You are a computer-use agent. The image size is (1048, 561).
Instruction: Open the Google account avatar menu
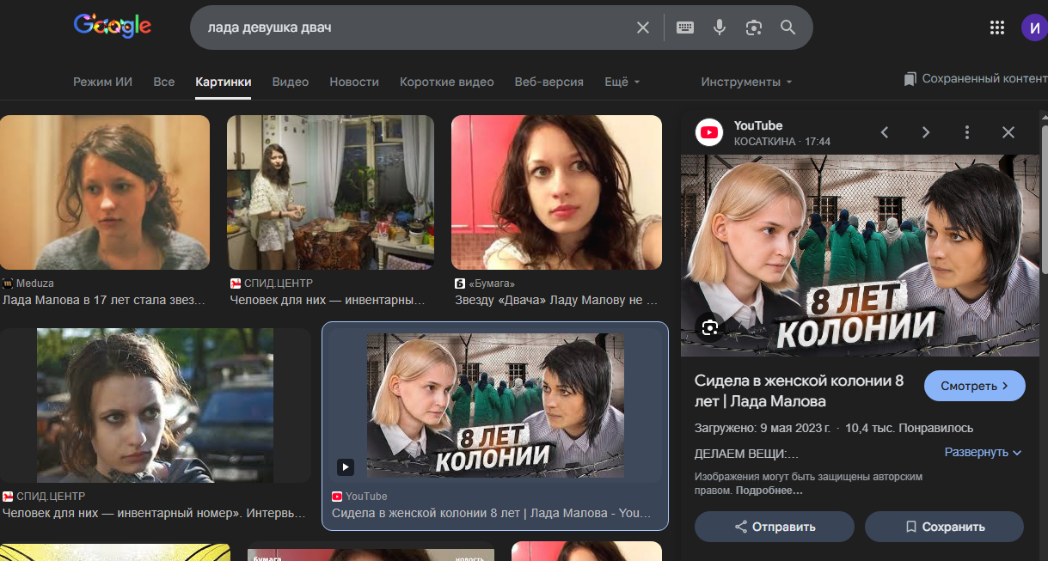pos(1034,27)
